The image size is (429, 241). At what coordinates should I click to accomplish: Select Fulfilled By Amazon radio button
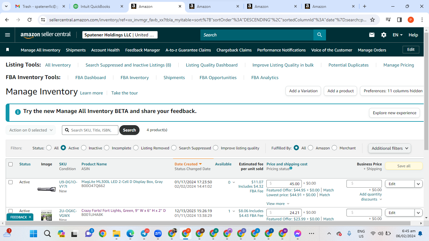click(311, 148)
